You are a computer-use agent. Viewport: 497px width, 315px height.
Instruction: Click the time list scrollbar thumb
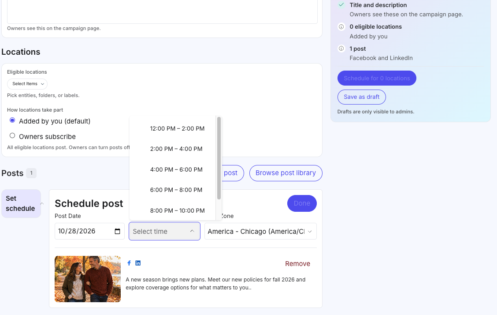point(219,158)
